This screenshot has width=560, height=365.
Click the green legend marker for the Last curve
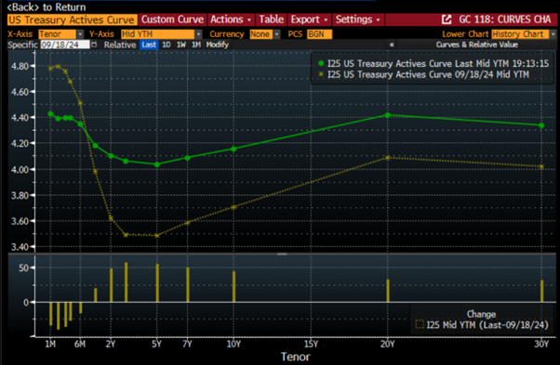321,63
